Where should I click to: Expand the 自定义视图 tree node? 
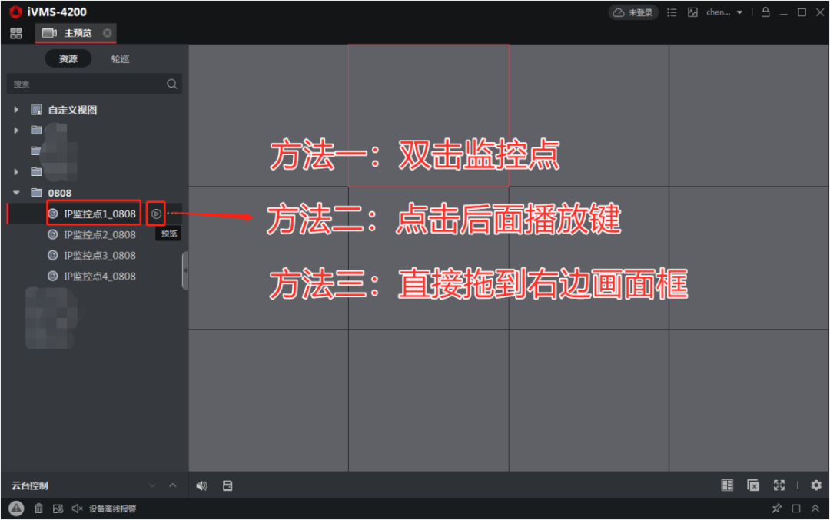pyautogui.click(x=17, y=109)
